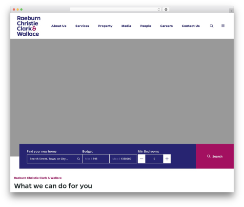Click the grey hero banner image
This screenshot has width=244, height=207.
coord(122,92)
